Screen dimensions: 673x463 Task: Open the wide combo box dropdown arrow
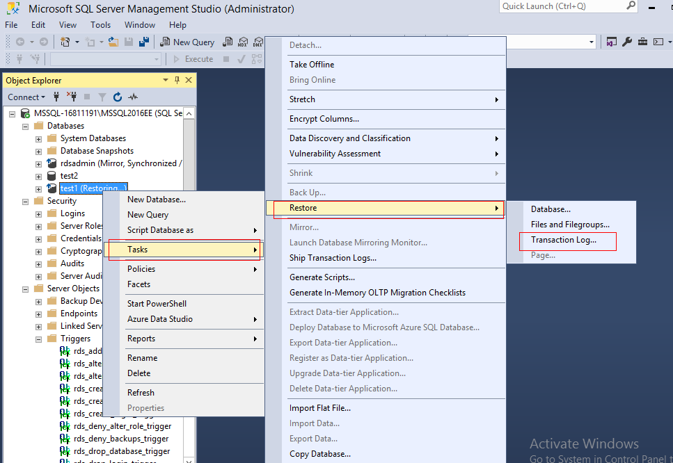coord(592,42)
